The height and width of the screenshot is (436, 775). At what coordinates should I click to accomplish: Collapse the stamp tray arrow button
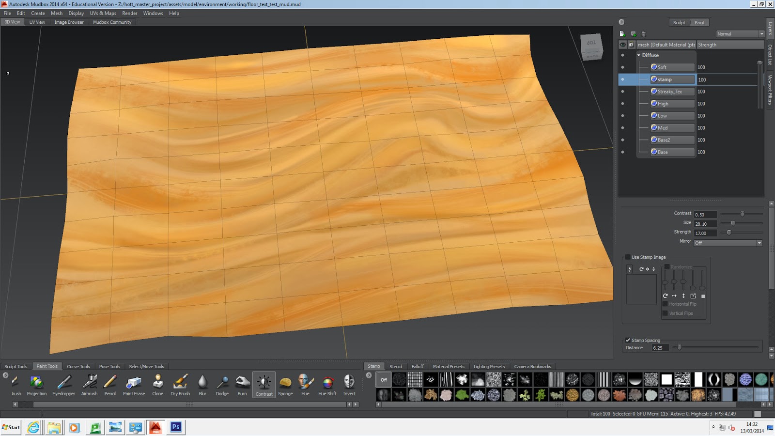(x=369, y=375)
